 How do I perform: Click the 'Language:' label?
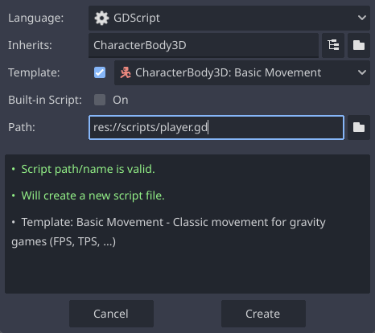tap(36, 18)
